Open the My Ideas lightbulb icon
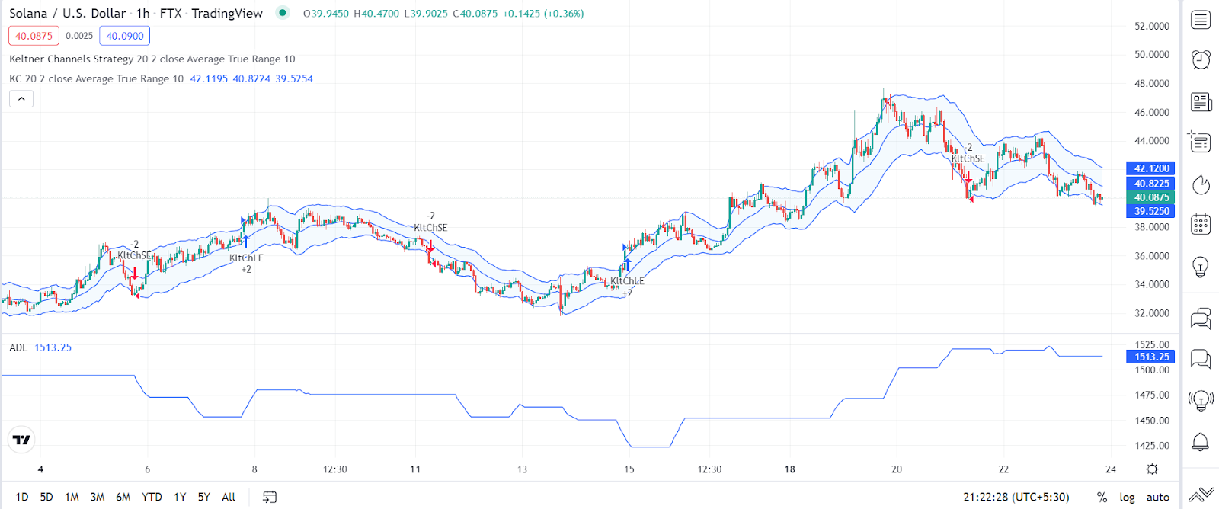This screenshot has height=509, width=1219. coord(1201,267)
